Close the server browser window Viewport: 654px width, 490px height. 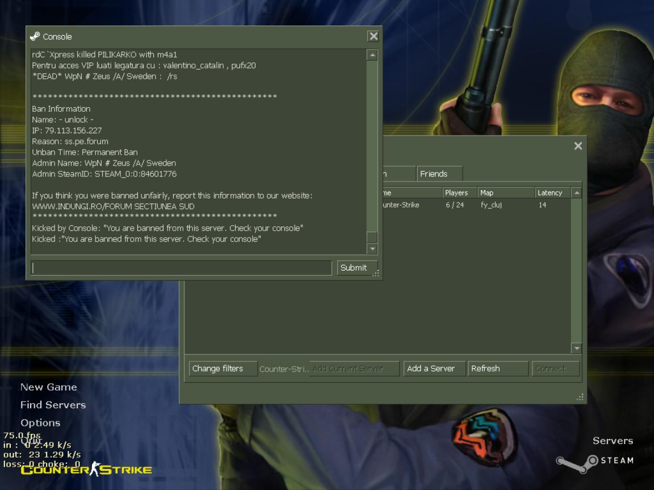pyautogui.click(x=578, y=146)
